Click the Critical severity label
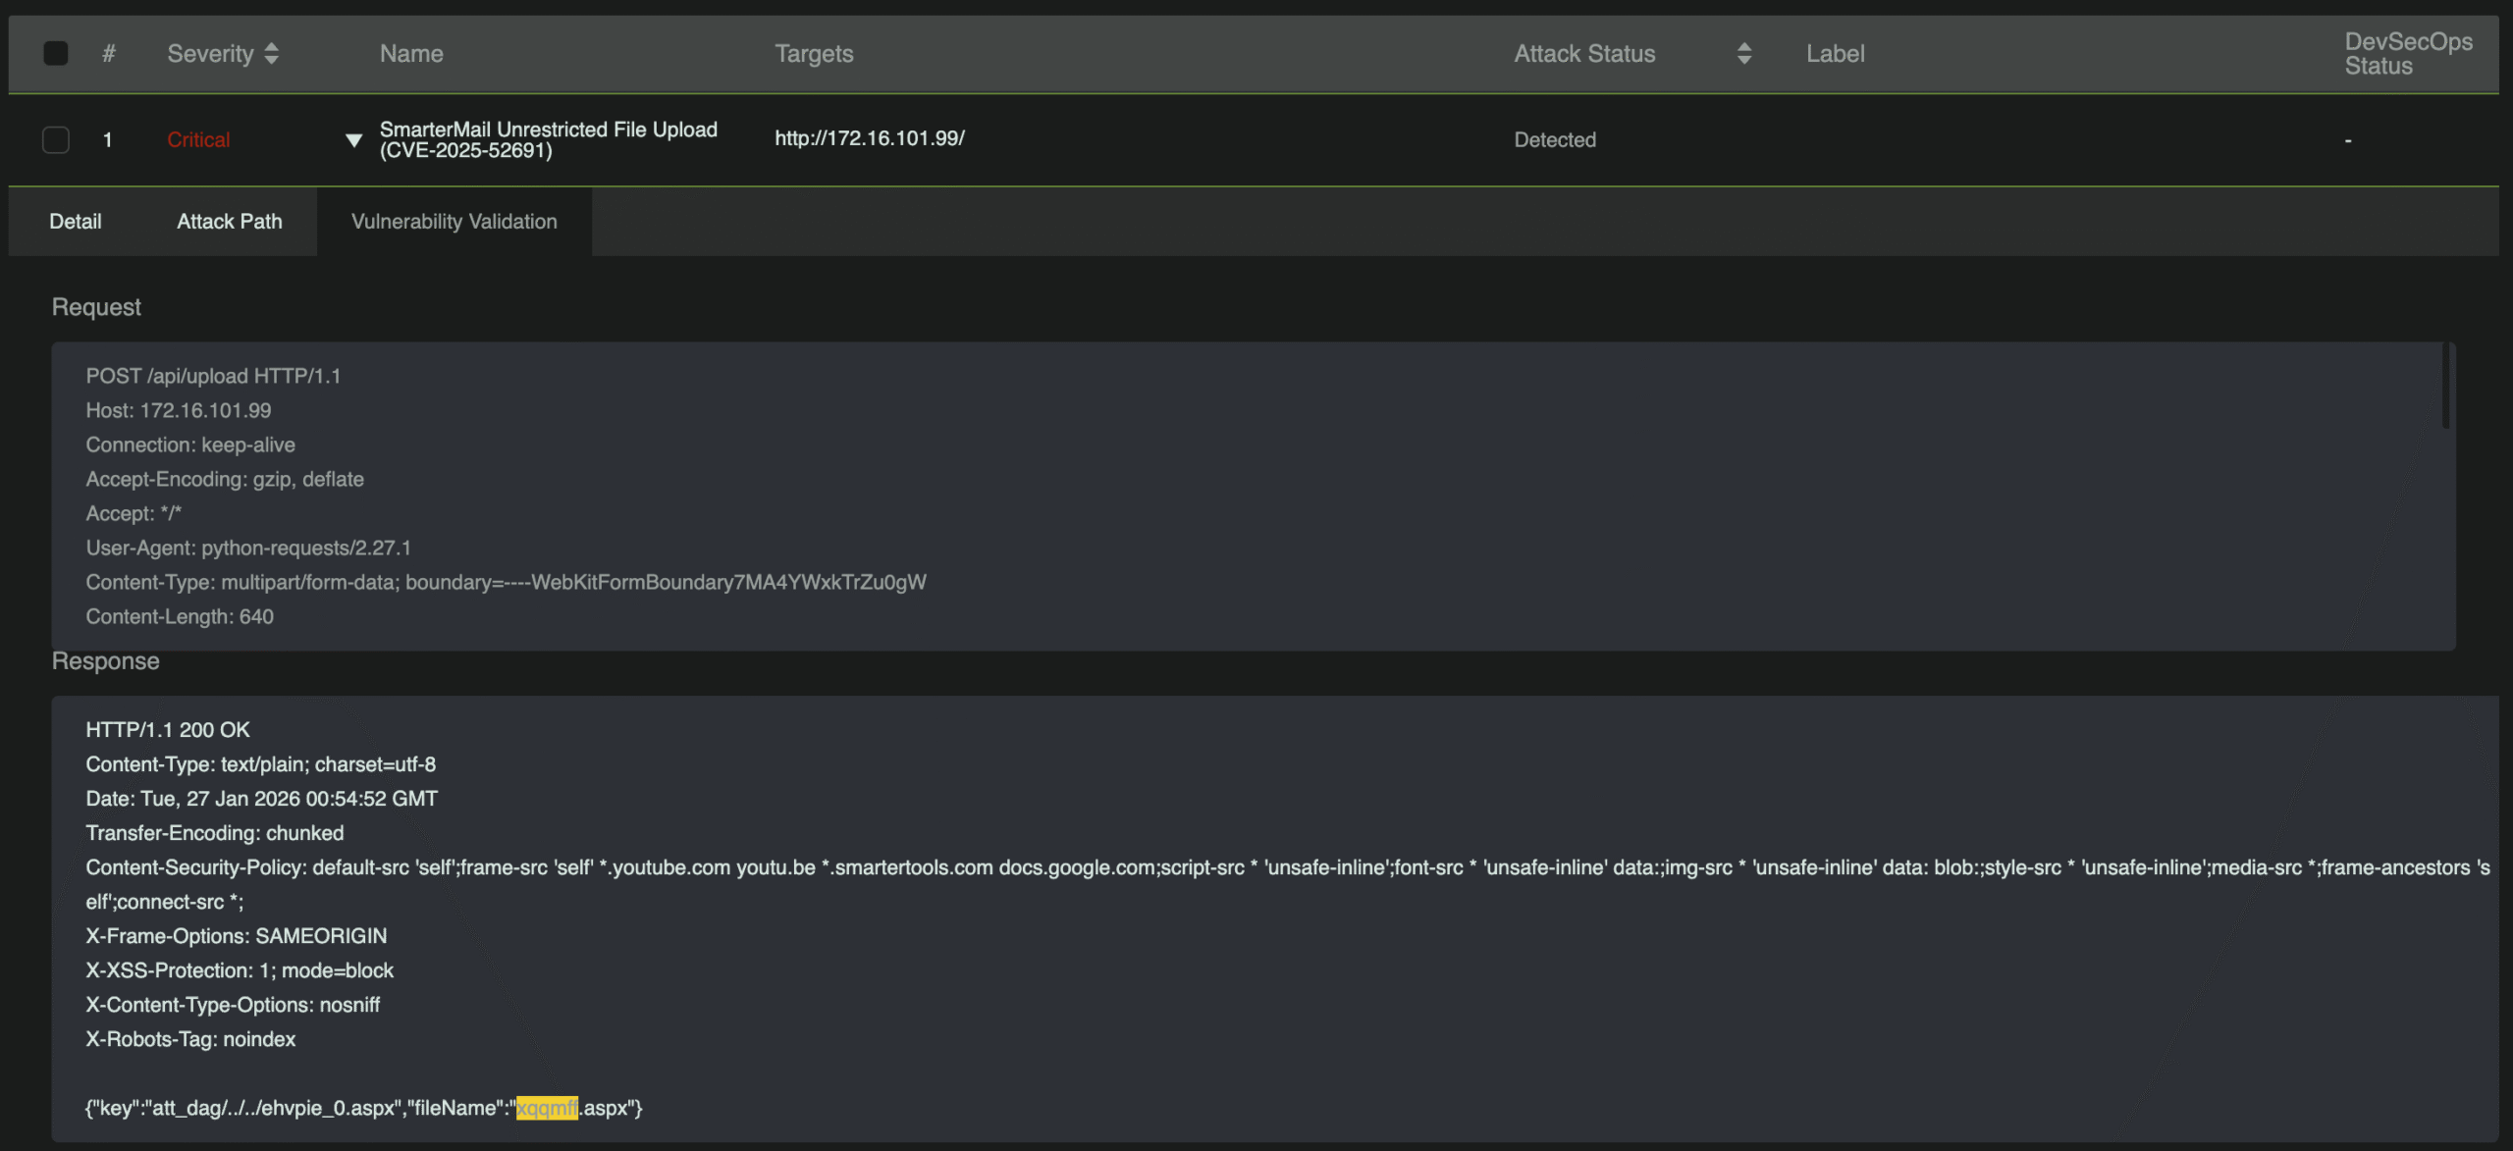 (198, 139)
